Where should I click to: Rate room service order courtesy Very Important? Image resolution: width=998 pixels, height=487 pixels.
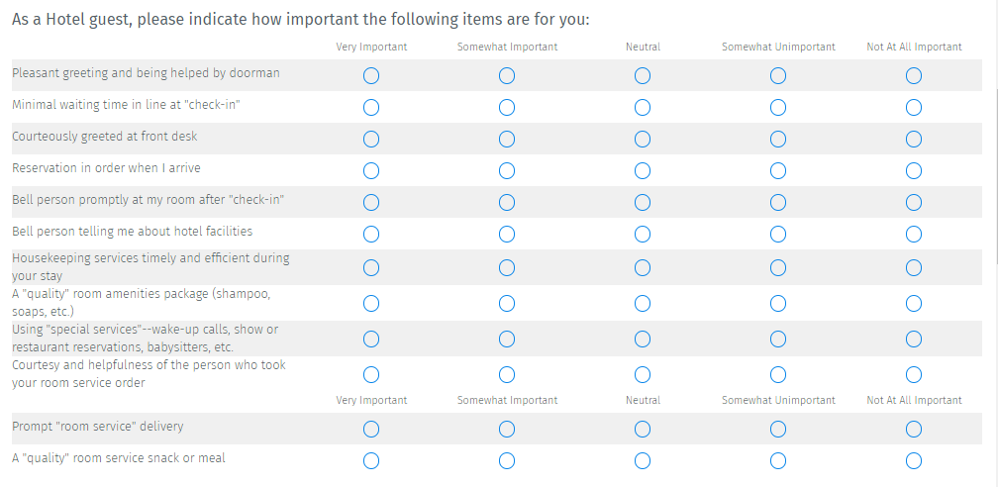coord(371,374)
